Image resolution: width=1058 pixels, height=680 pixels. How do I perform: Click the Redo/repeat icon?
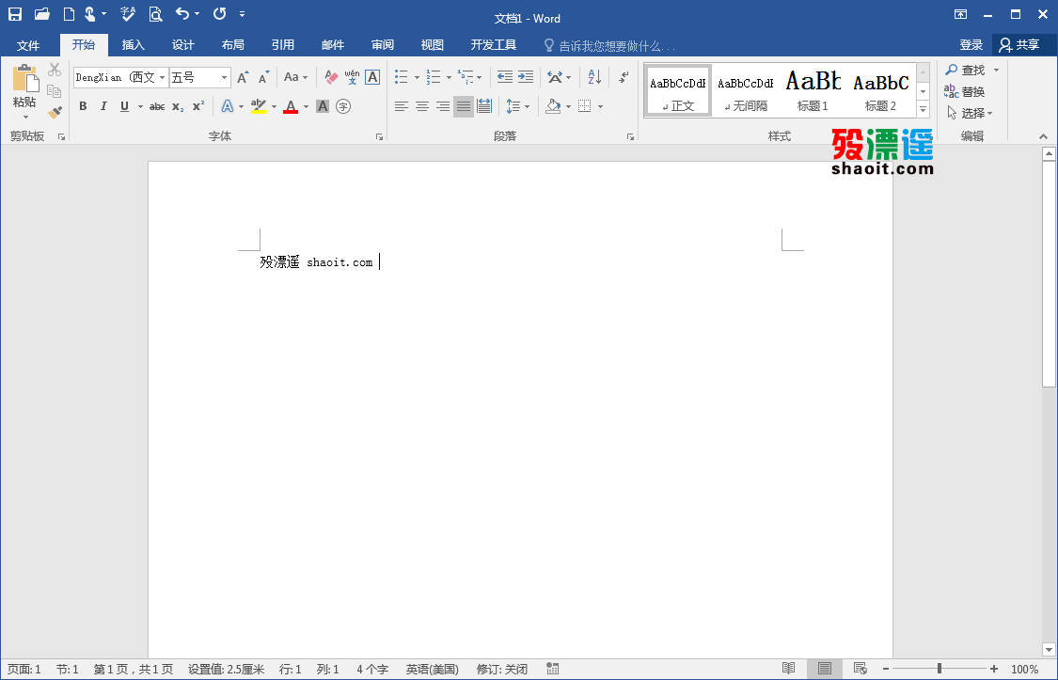pos(219,13)
